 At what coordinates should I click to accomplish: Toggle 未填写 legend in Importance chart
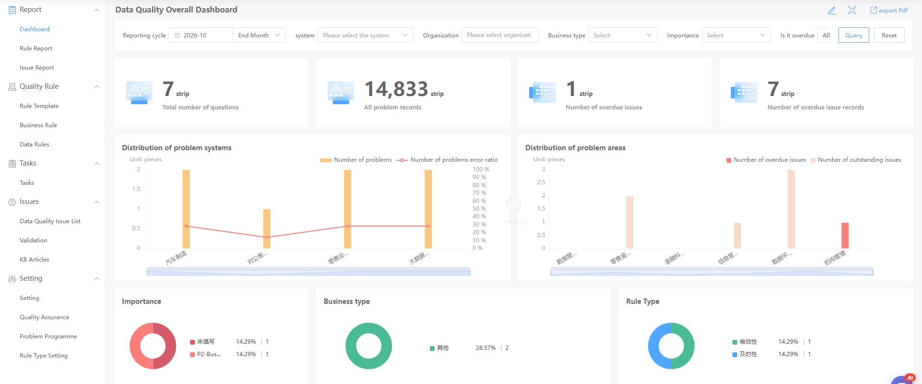[x=202, y=342]
